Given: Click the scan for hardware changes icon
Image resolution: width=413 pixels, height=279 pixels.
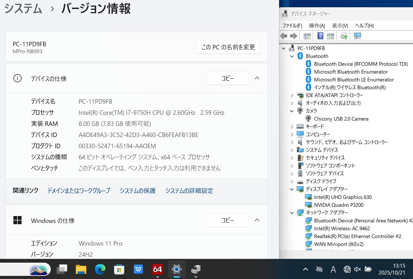Looking at the screenshot, I should (357, 36).
